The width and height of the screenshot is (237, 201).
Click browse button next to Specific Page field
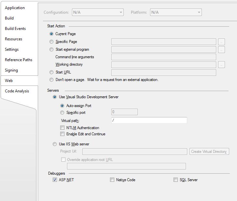coord(221,42)
